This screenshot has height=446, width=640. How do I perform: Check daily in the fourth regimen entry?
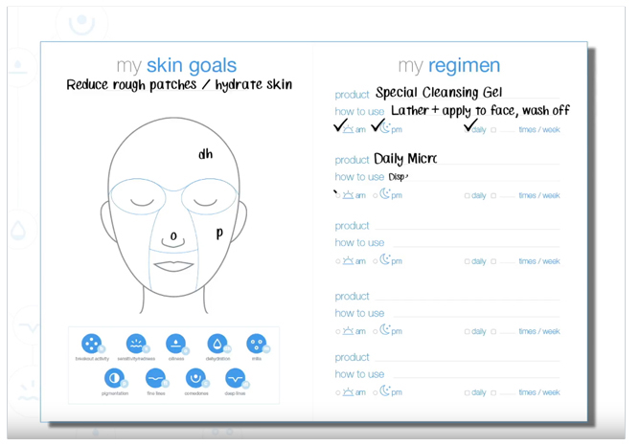click(x=467, y=331)
